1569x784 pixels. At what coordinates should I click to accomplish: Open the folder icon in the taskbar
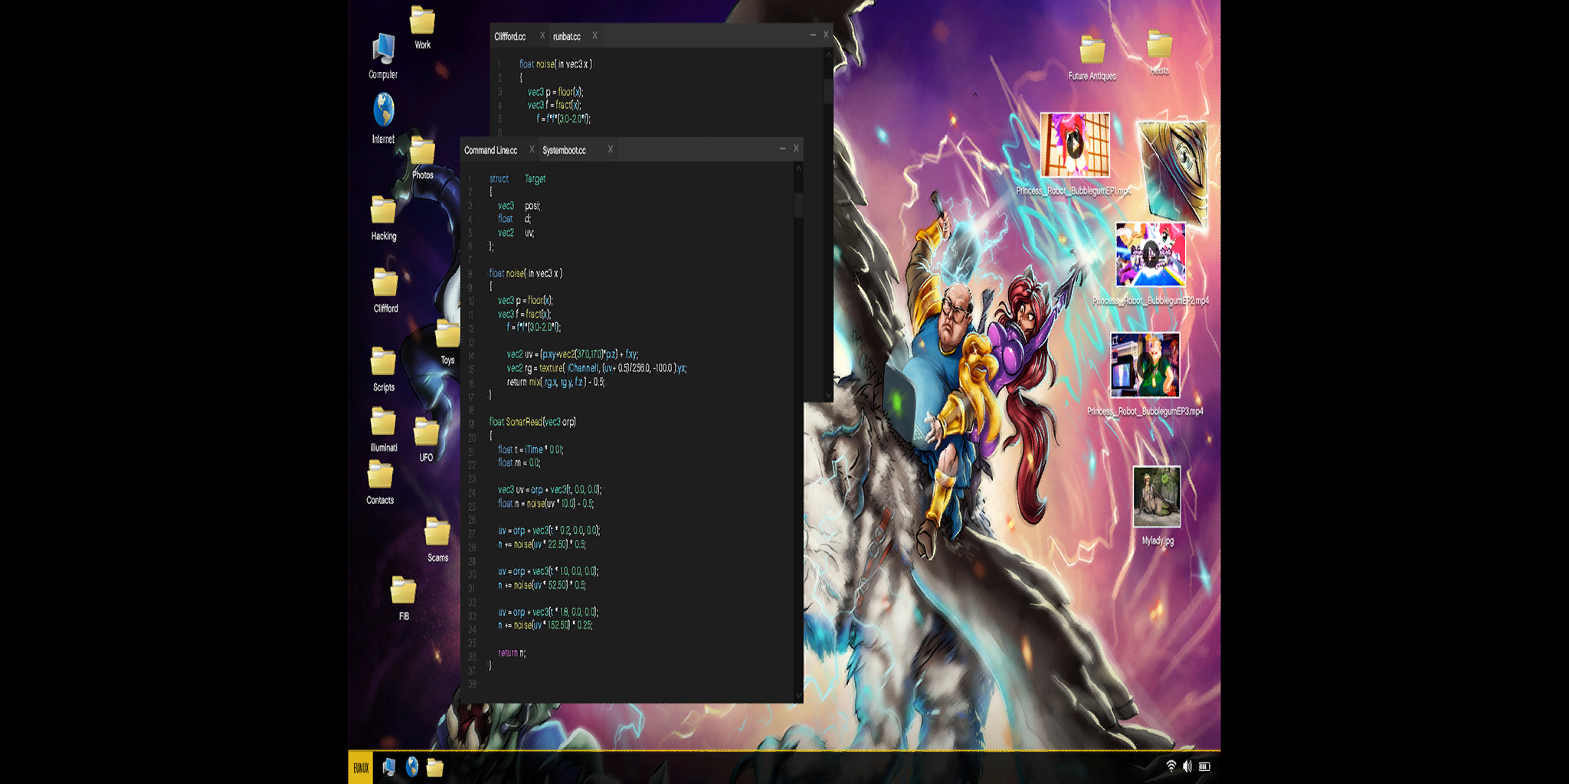[x=435, y=767]
